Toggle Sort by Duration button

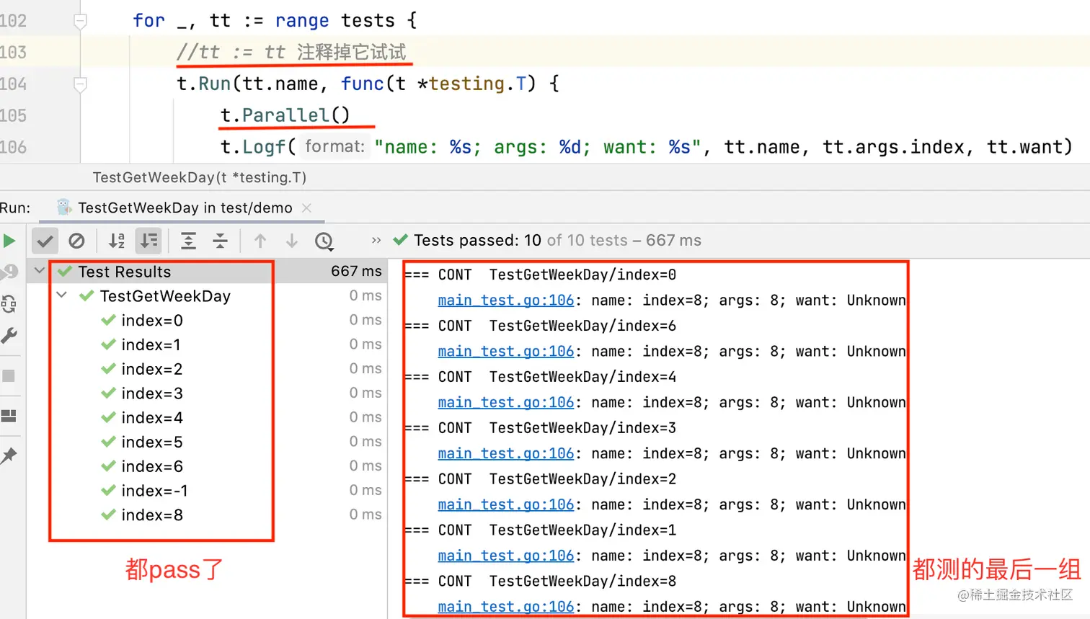click(x=149, y=241)
